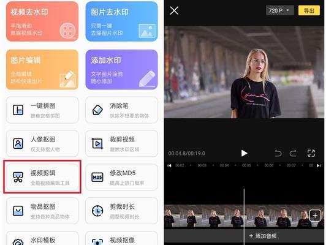The image size is (326, 245).
Task: Open the 添加水印 card
Action: [121, 69]
